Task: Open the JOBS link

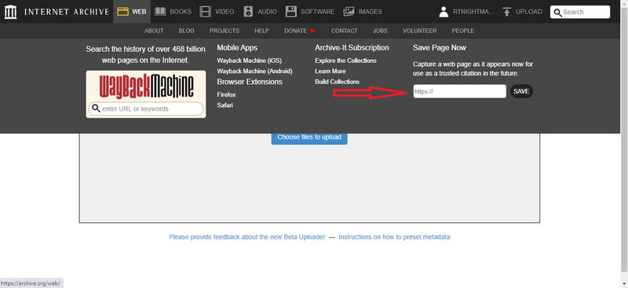Action: pos(380,31)
